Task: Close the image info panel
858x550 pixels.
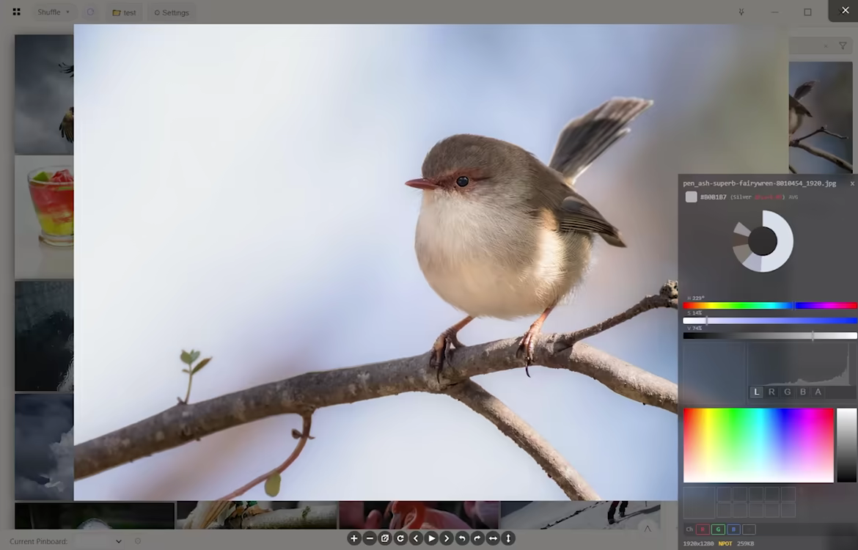Action: coord(852,183)
